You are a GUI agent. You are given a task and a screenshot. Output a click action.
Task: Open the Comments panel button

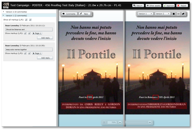click(x=69, y=14)
